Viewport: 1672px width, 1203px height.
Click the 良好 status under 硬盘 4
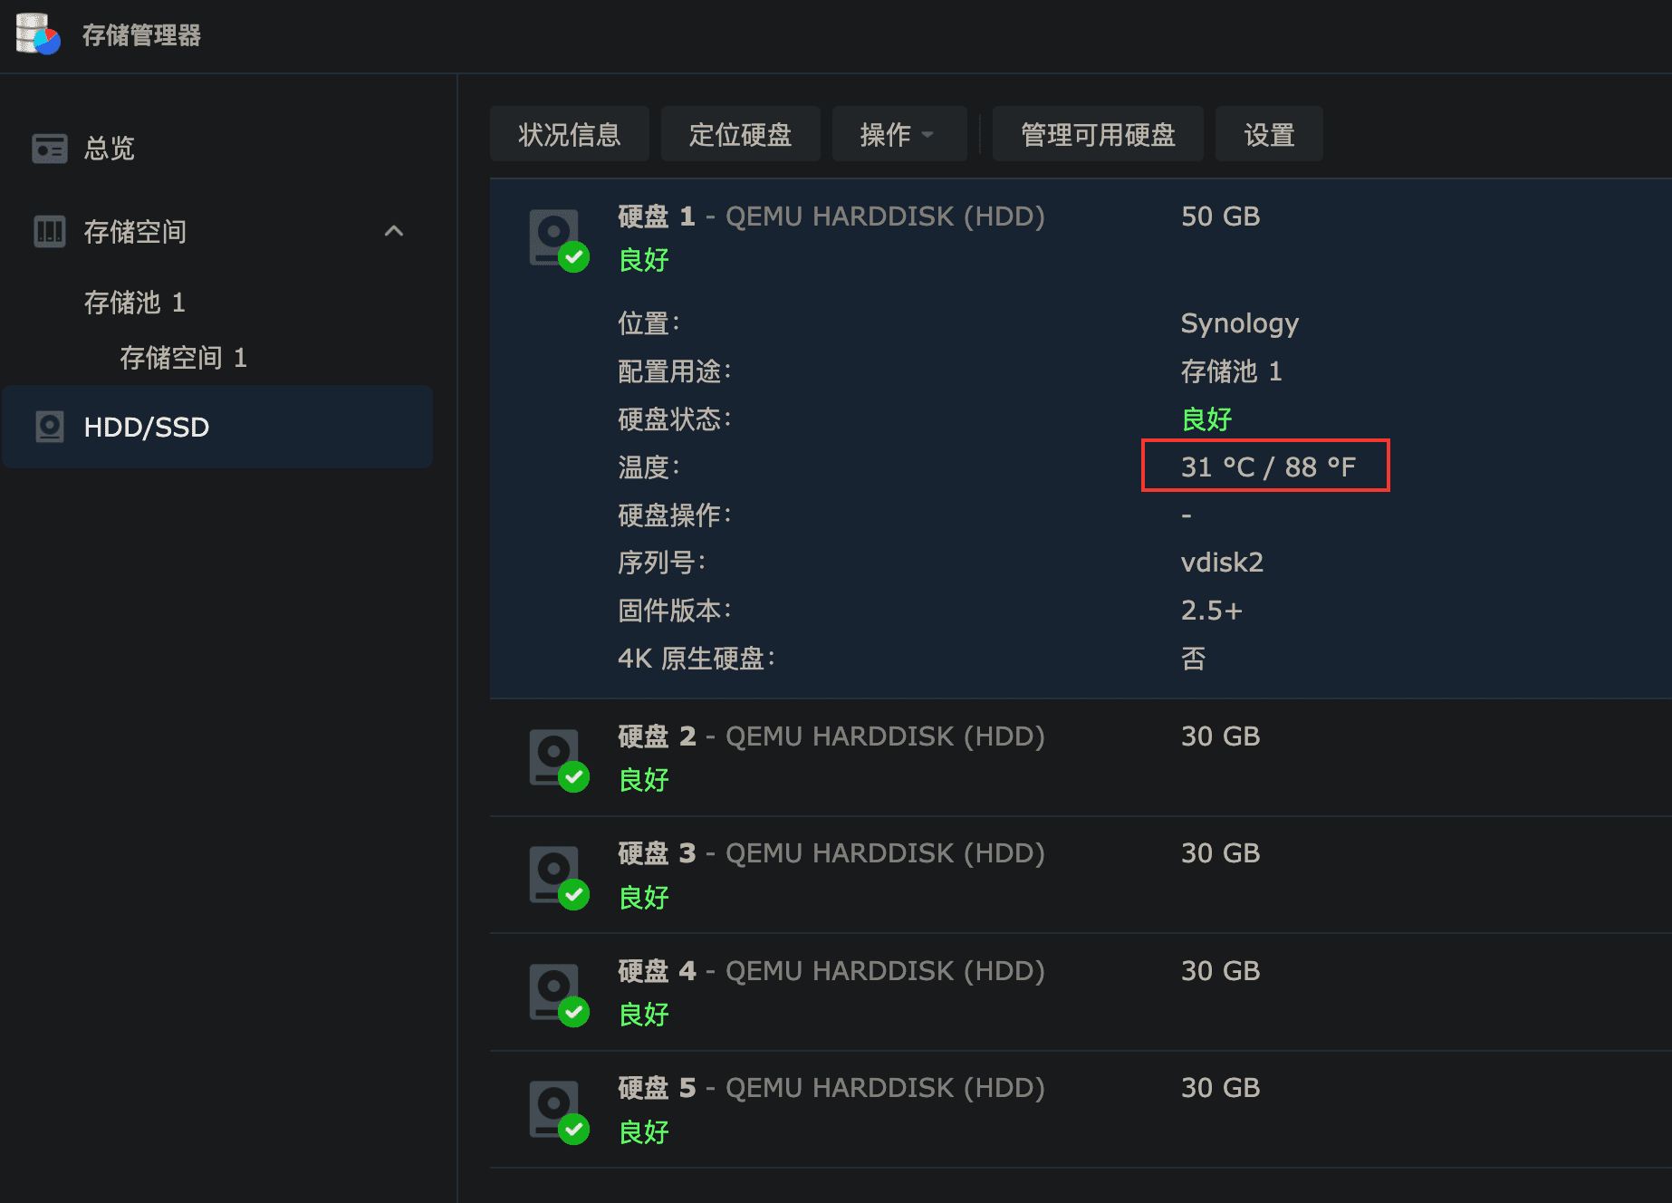(643, 1015)
